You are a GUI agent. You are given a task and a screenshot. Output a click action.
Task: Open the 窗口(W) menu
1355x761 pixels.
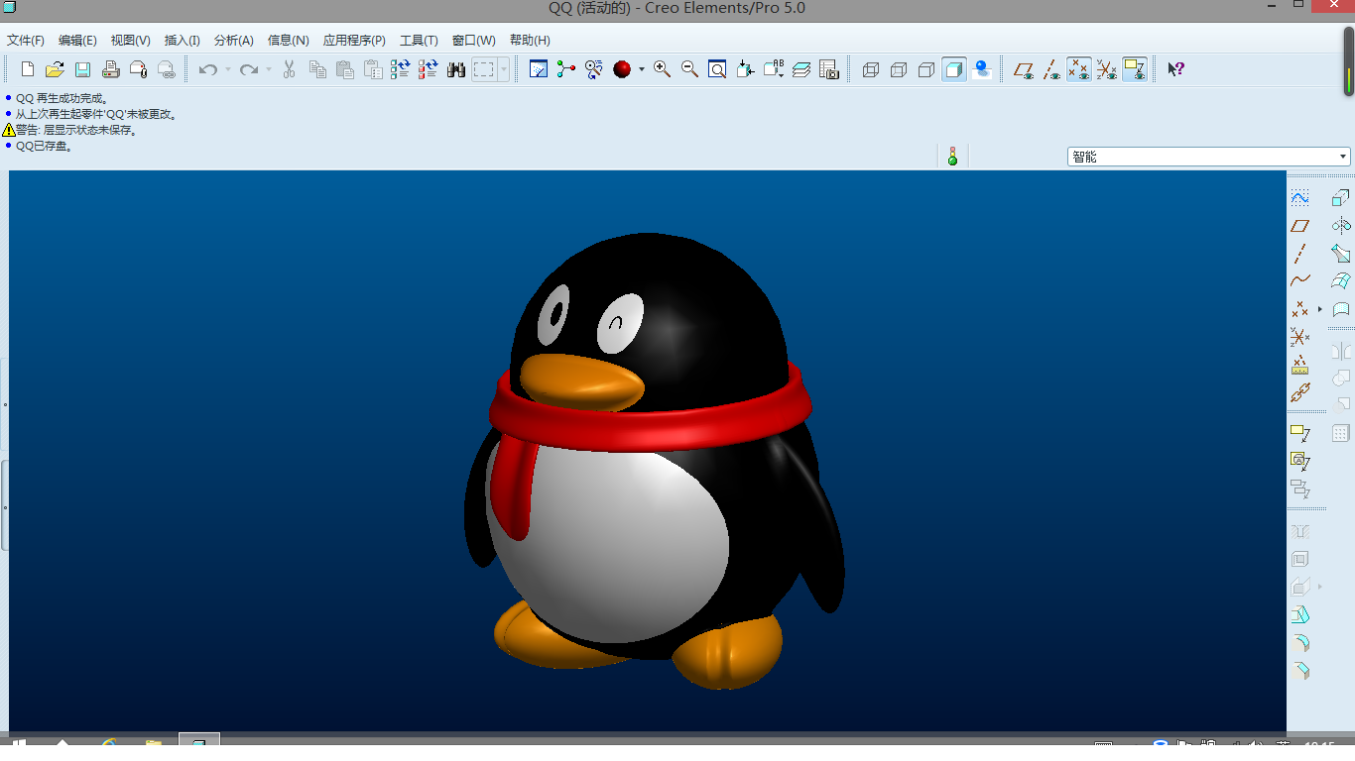474,41
